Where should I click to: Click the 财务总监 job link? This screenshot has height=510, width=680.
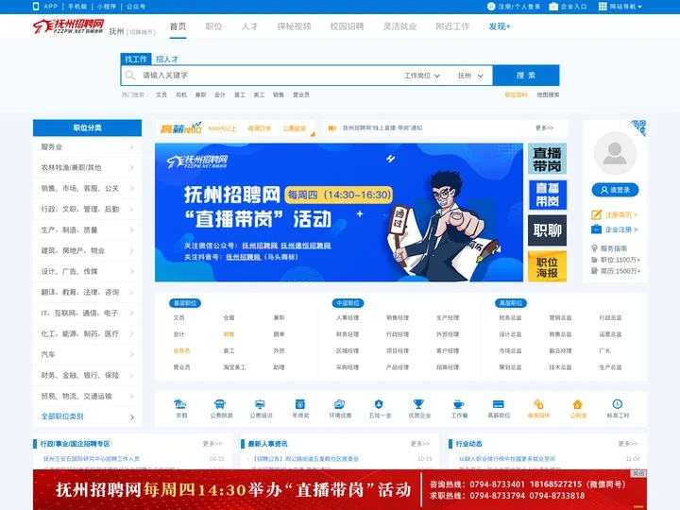tap(510, 318)
